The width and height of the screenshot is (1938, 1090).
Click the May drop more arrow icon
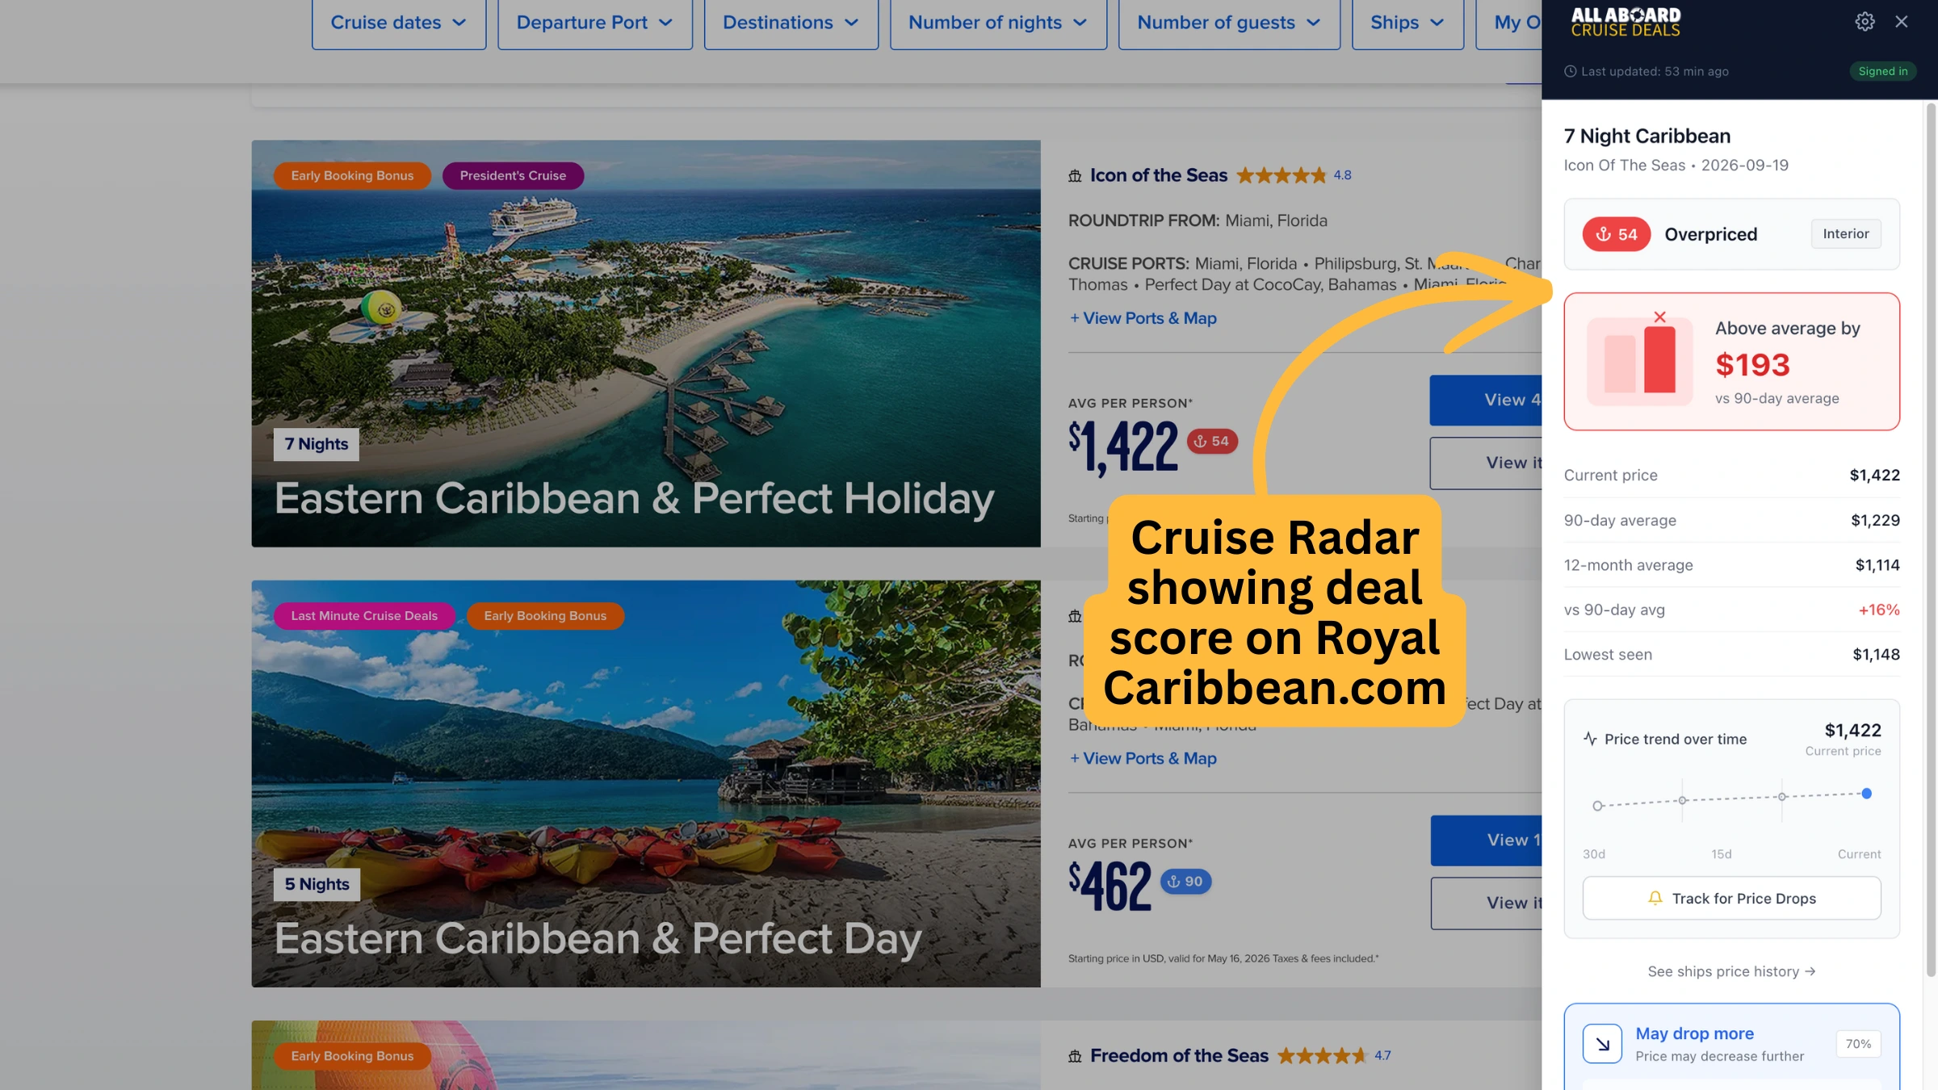(x=1602, y=1044)
